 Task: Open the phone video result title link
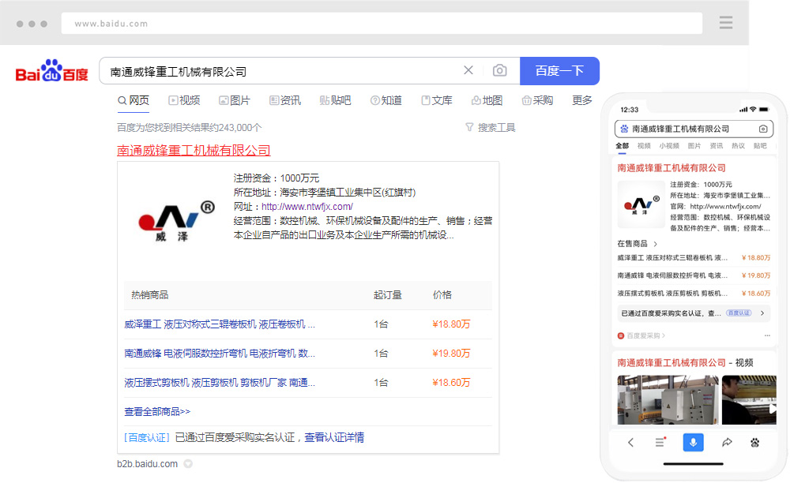coord(685,363)
